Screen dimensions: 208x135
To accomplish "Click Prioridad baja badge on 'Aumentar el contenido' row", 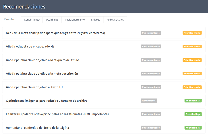I will point(193,128).
